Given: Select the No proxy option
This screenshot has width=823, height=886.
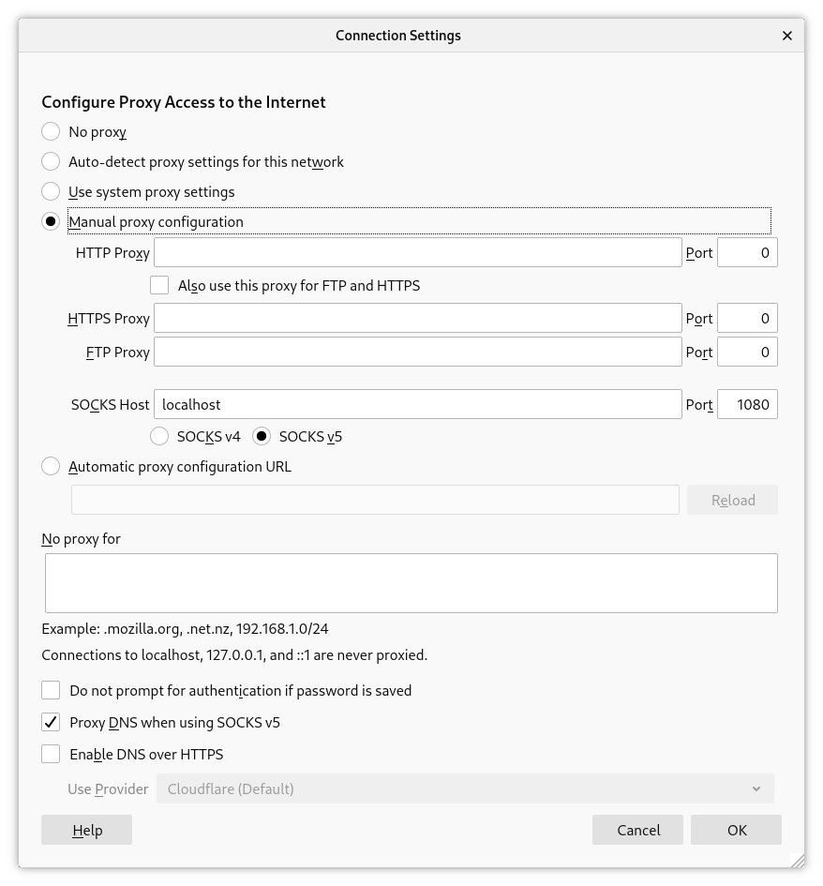Looking at the screenshot, I should coord(52,132).
